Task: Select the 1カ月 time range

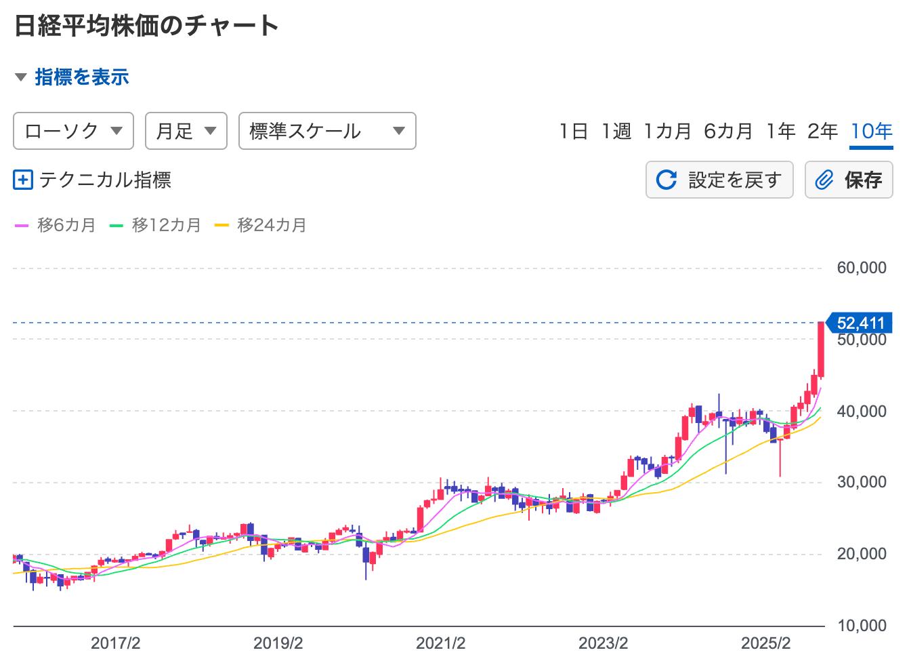Action: pyautogui.click(x=667, y=131)
